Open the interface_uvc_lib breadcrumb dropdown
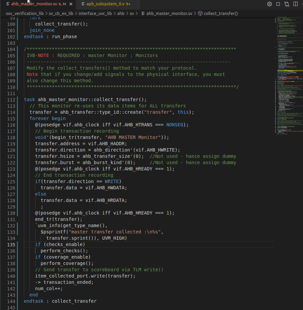 coord(95,14)
